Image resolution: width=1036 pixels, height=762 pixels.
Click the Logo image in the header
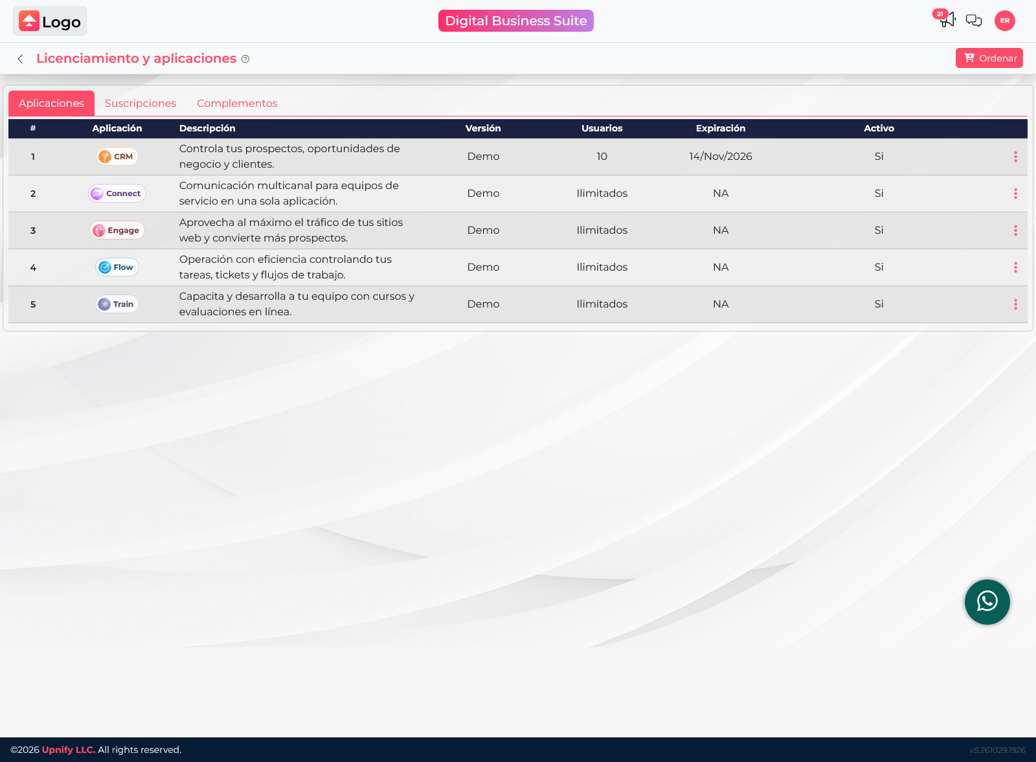pyautogui.click(x=50, y=21)
